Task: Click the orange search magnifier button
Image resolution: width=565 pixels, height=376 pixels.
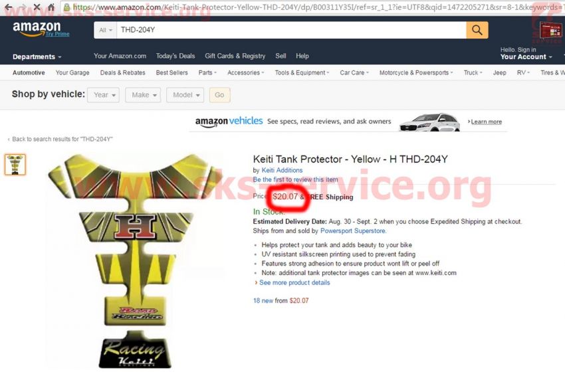Action: tap(477, 30)
